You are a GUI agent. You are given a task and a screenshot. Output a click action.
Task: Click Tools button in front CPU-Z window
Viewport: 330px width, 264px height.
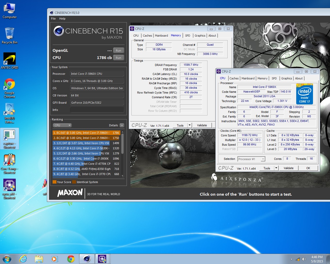[x=267, y=168]
